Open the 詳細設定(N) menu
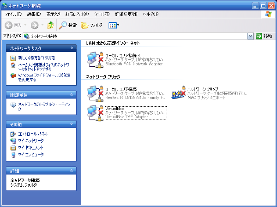Screen dimensions: 277x207 (x=126, y=14)
